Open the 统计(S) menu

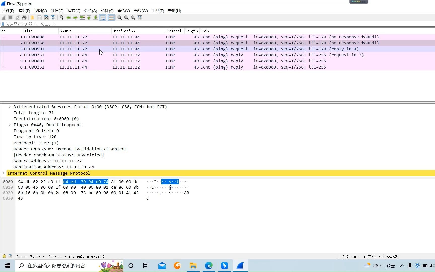click(107, 11)
